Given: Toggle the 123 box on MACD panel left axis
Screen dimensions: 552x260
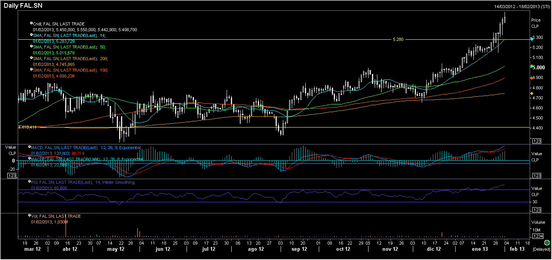Looking at the screenshot, I should [12, 176].
